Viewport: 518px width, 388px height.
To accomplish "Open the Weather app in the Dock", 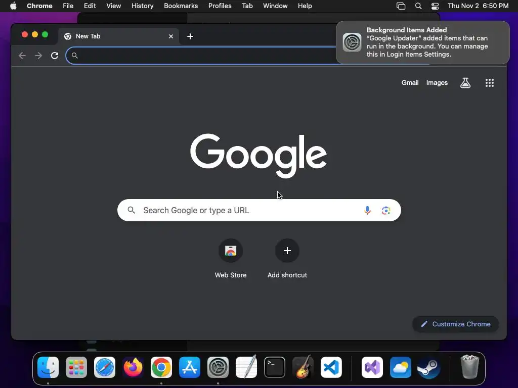I will (401, 367).
